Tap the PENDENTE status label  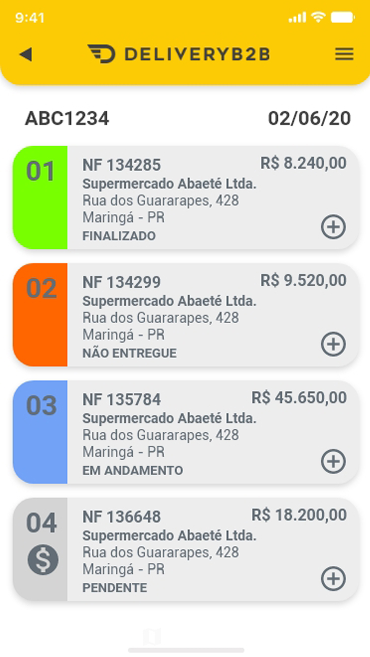pos(115,588)
